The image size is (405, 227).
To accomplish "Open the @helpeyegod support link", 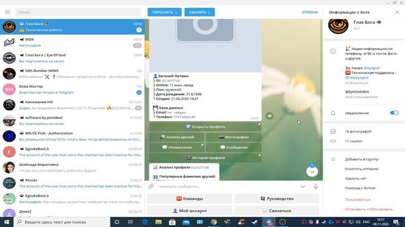I will pyautogui.click(x=356, y=78).
